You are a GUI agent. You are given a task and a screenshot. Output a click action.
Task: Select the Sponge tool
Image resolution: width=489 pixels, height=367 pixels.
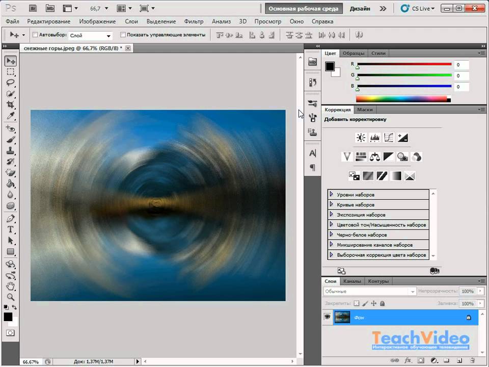coord(11,206)
